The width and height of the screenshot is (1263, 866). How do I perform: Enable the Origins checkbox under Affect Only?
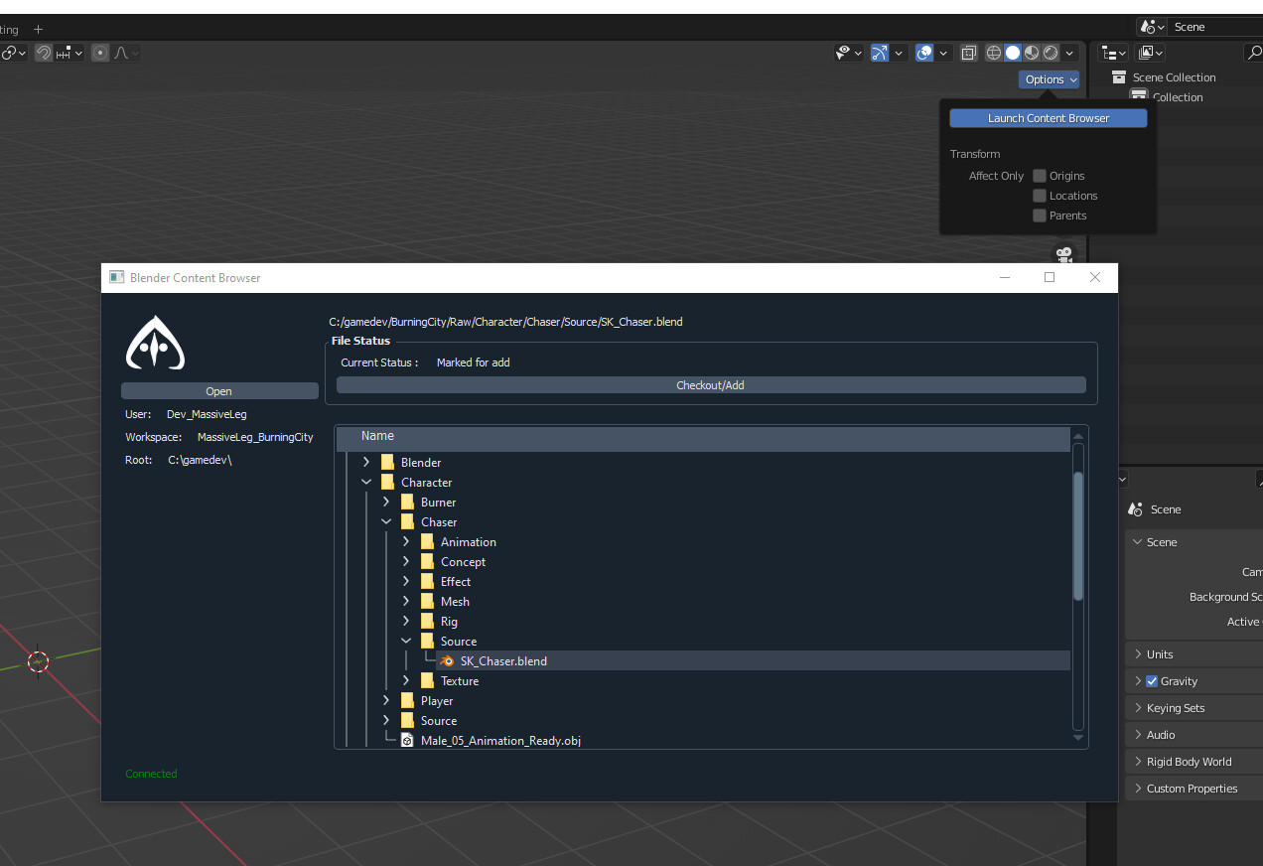[x=1039, y=175]
